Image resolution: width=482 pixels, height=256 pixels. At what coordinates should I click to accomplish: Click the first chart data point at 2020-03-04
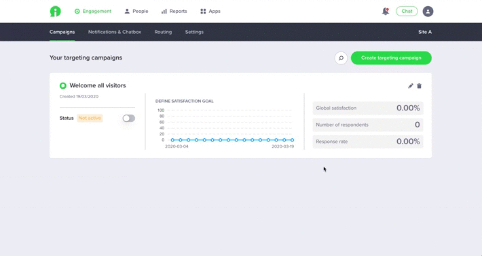[x=172, y=140]
